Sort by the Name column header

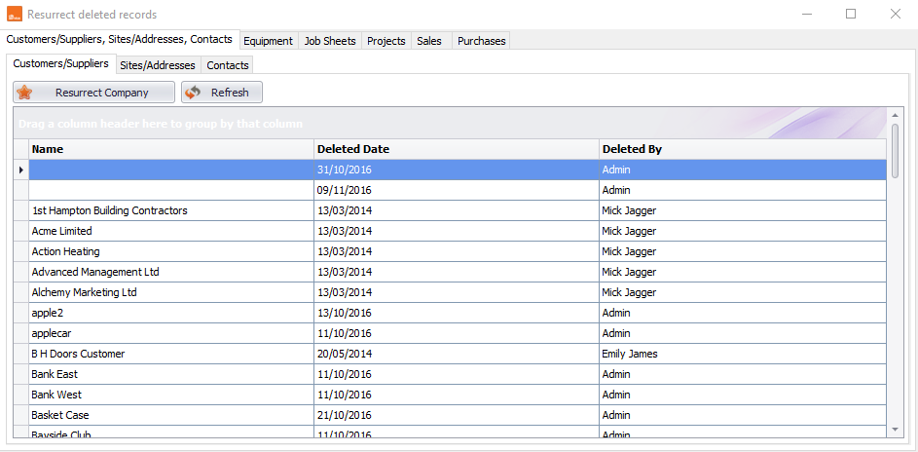coord(171,149)
